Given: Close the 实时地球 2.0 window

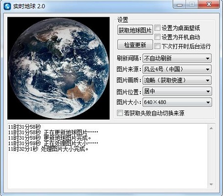Looking at the screenshot, I should (209, 4).
